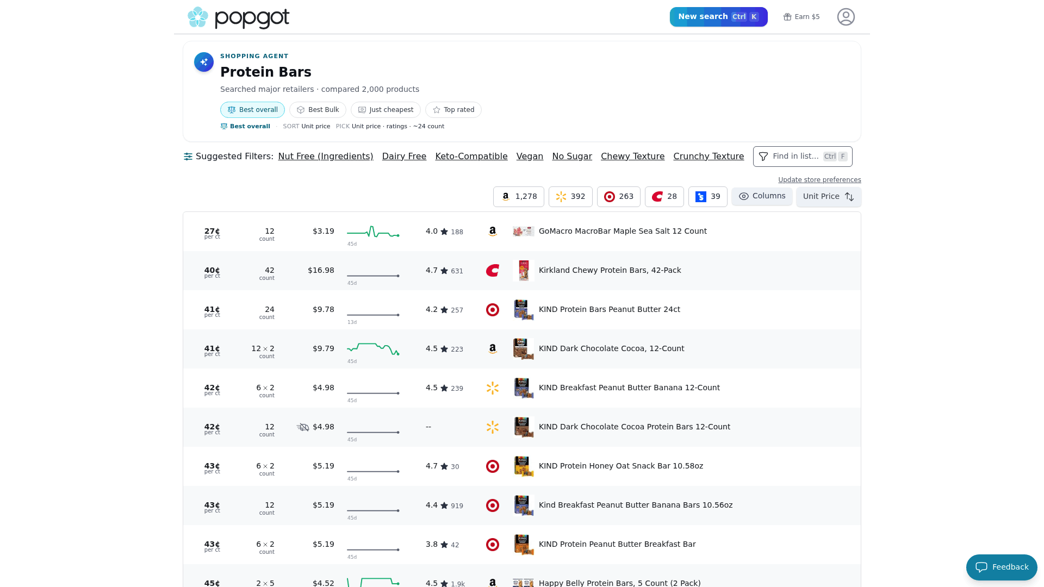
Task: Open the user account profile icon
Action: 846,17
